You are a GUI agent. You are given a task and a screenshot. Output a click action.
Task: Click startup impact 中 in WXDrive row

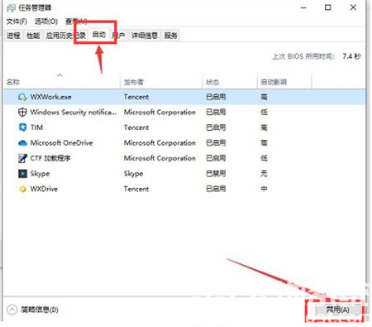click(x=264, y=189)
